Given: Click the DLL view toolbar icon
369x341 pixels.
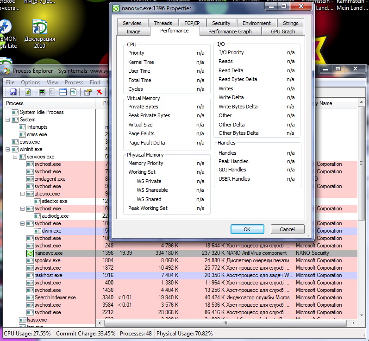Looking at the screenshot, I should pos(52,92).
